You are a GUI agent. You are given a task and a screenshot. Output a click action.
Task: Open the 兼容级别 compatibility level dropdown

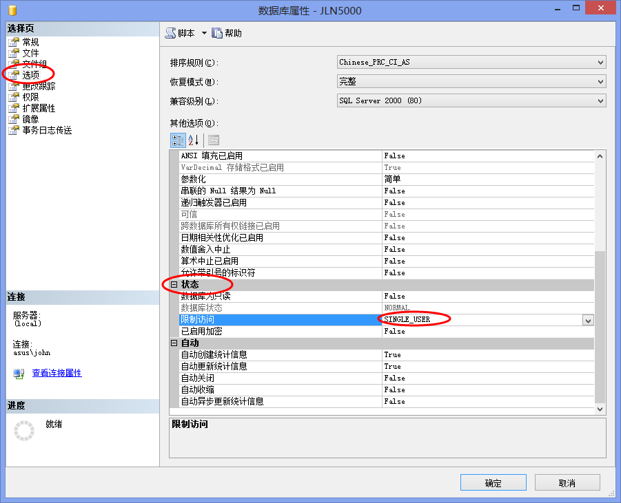tap(600, 101)
